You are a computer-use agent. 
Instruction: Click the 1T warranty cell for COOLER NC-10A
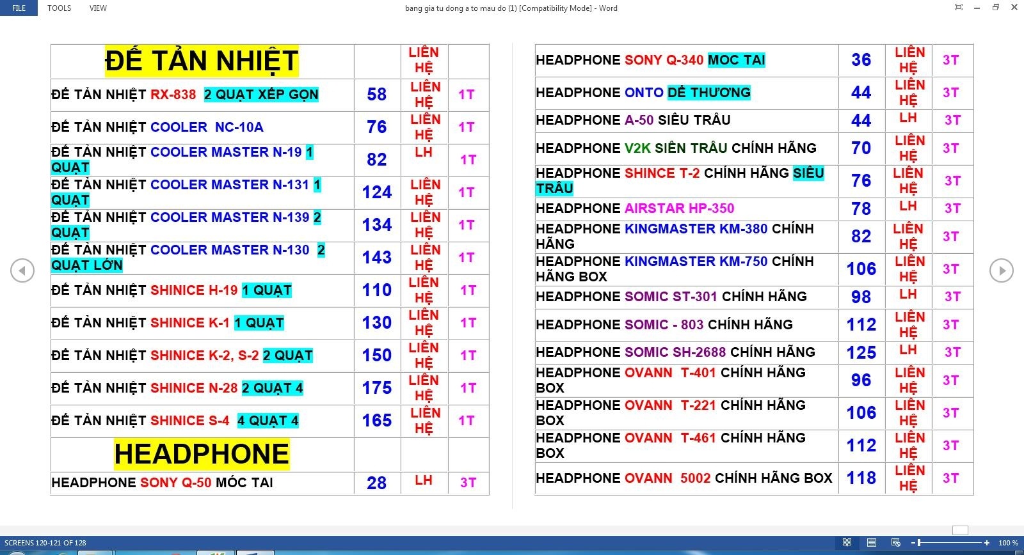tap(467, 127)
